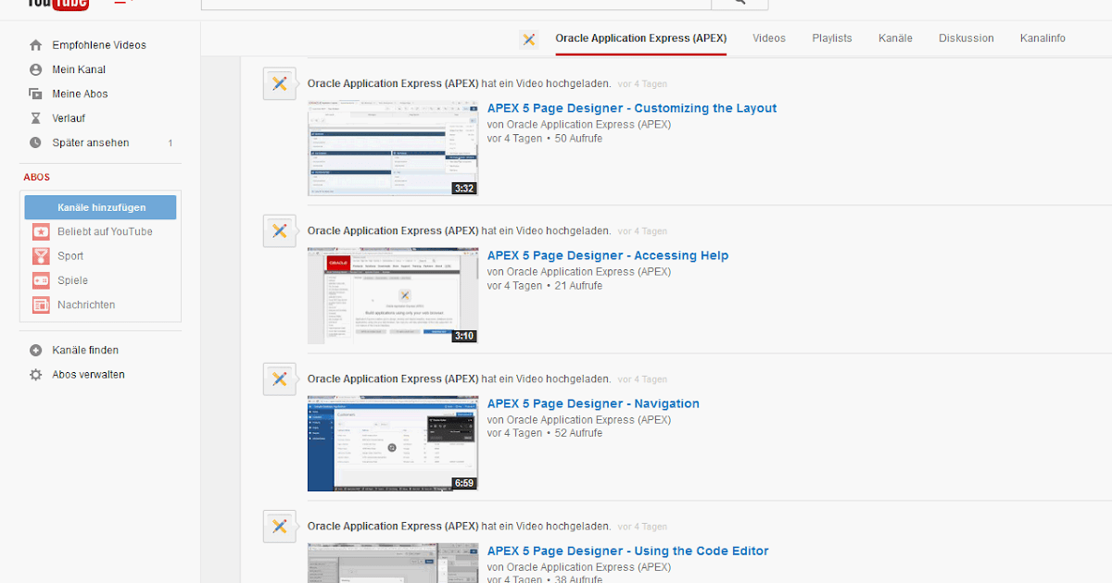Screen dimensions: 1112x583
Task: Click the clock icon beside Später ansehen
Action: pos(36,143)
